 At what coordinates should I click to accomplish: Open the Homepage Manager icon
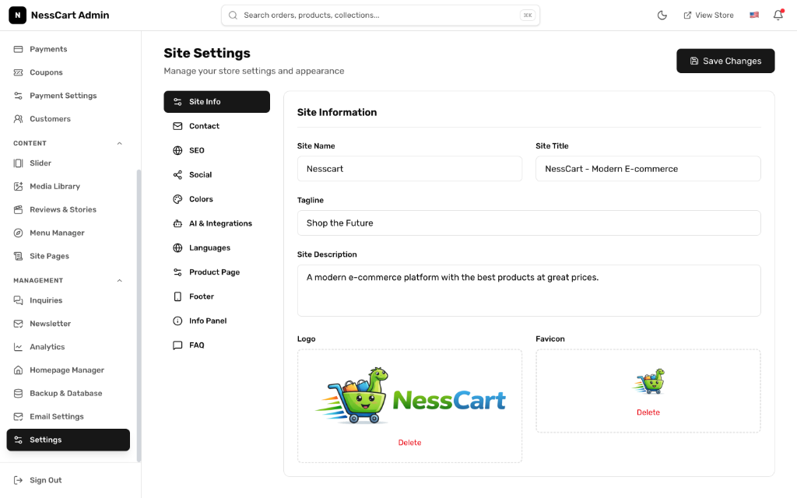[x=17, y=370]
